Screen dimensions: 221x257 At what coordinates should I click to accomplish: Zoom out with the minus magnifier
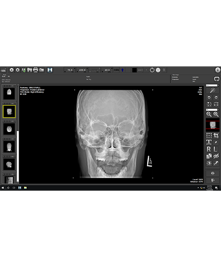209,114
